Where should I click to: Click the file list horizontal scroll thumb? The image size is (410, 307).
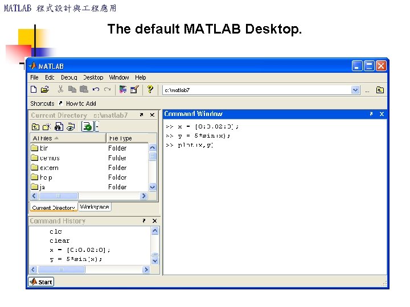click(58, 196)
